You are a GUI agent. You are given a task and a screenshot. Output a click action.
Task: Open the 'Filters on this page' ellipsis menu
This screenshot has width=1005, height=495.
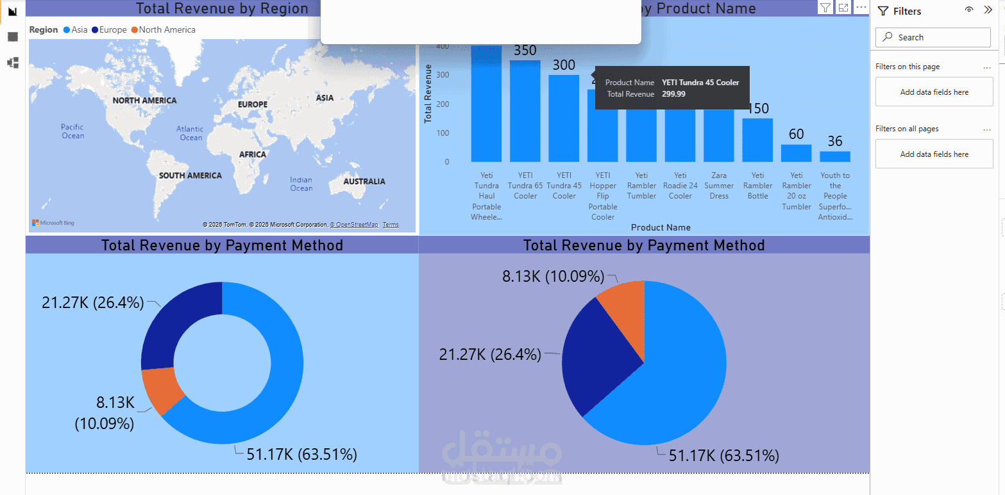pyautogui.click(x=986, y=66)
